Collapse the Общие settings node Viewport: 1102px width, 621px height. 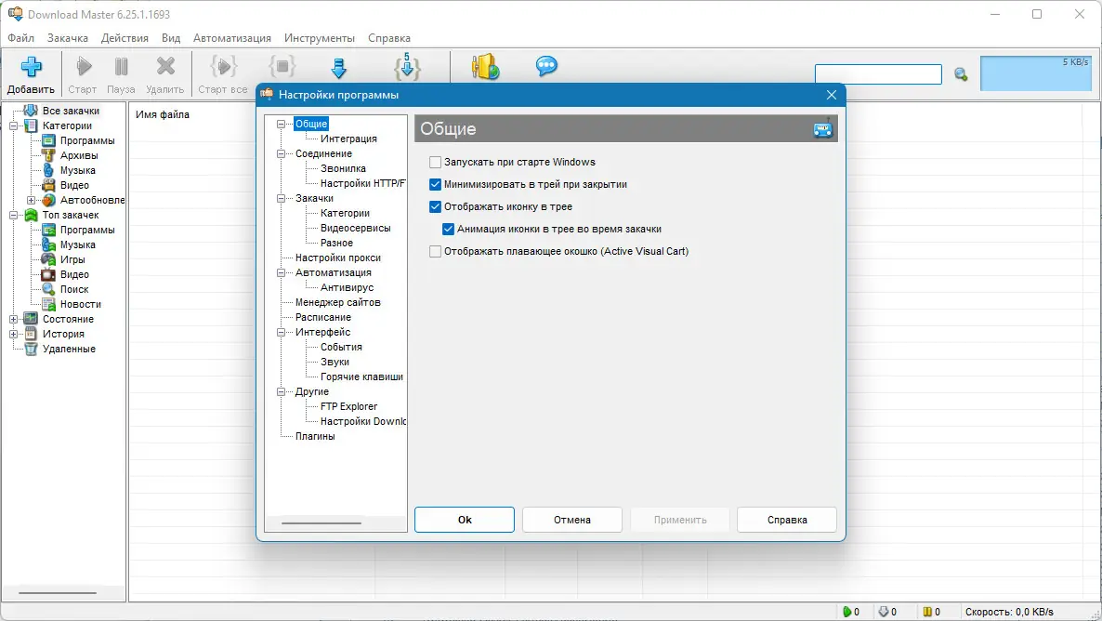click(282, 124)
